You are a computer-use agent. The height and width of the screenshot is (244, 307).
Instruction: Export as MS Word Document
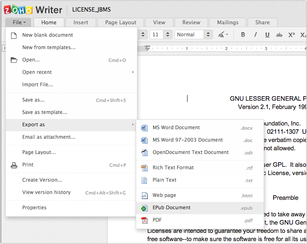(200, 128)
